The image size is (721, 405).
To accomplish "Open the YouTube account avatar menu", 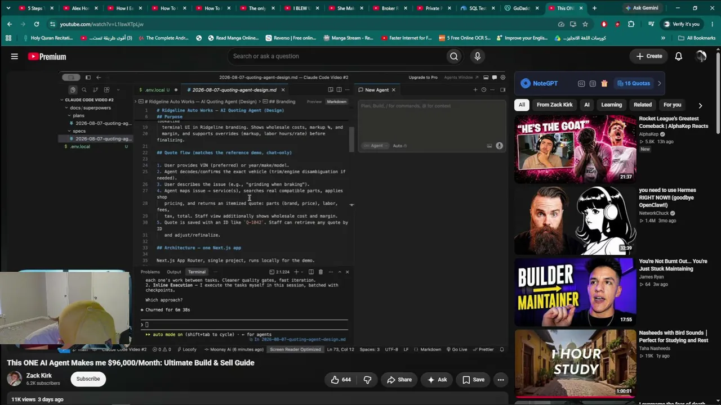I will 701,56.
